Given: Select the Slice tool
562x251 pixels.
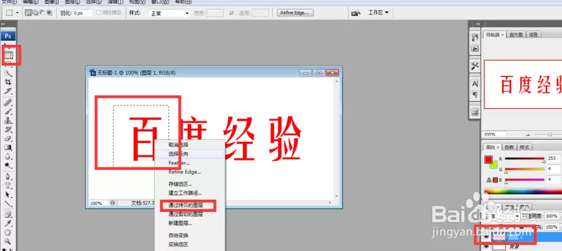Looking at the screenshot, I should (x=8, y=91).
